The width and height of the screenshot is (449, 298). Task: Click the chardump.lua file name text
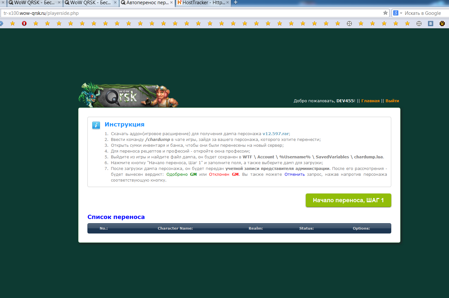pyautogui.click(x=368, y=157)
